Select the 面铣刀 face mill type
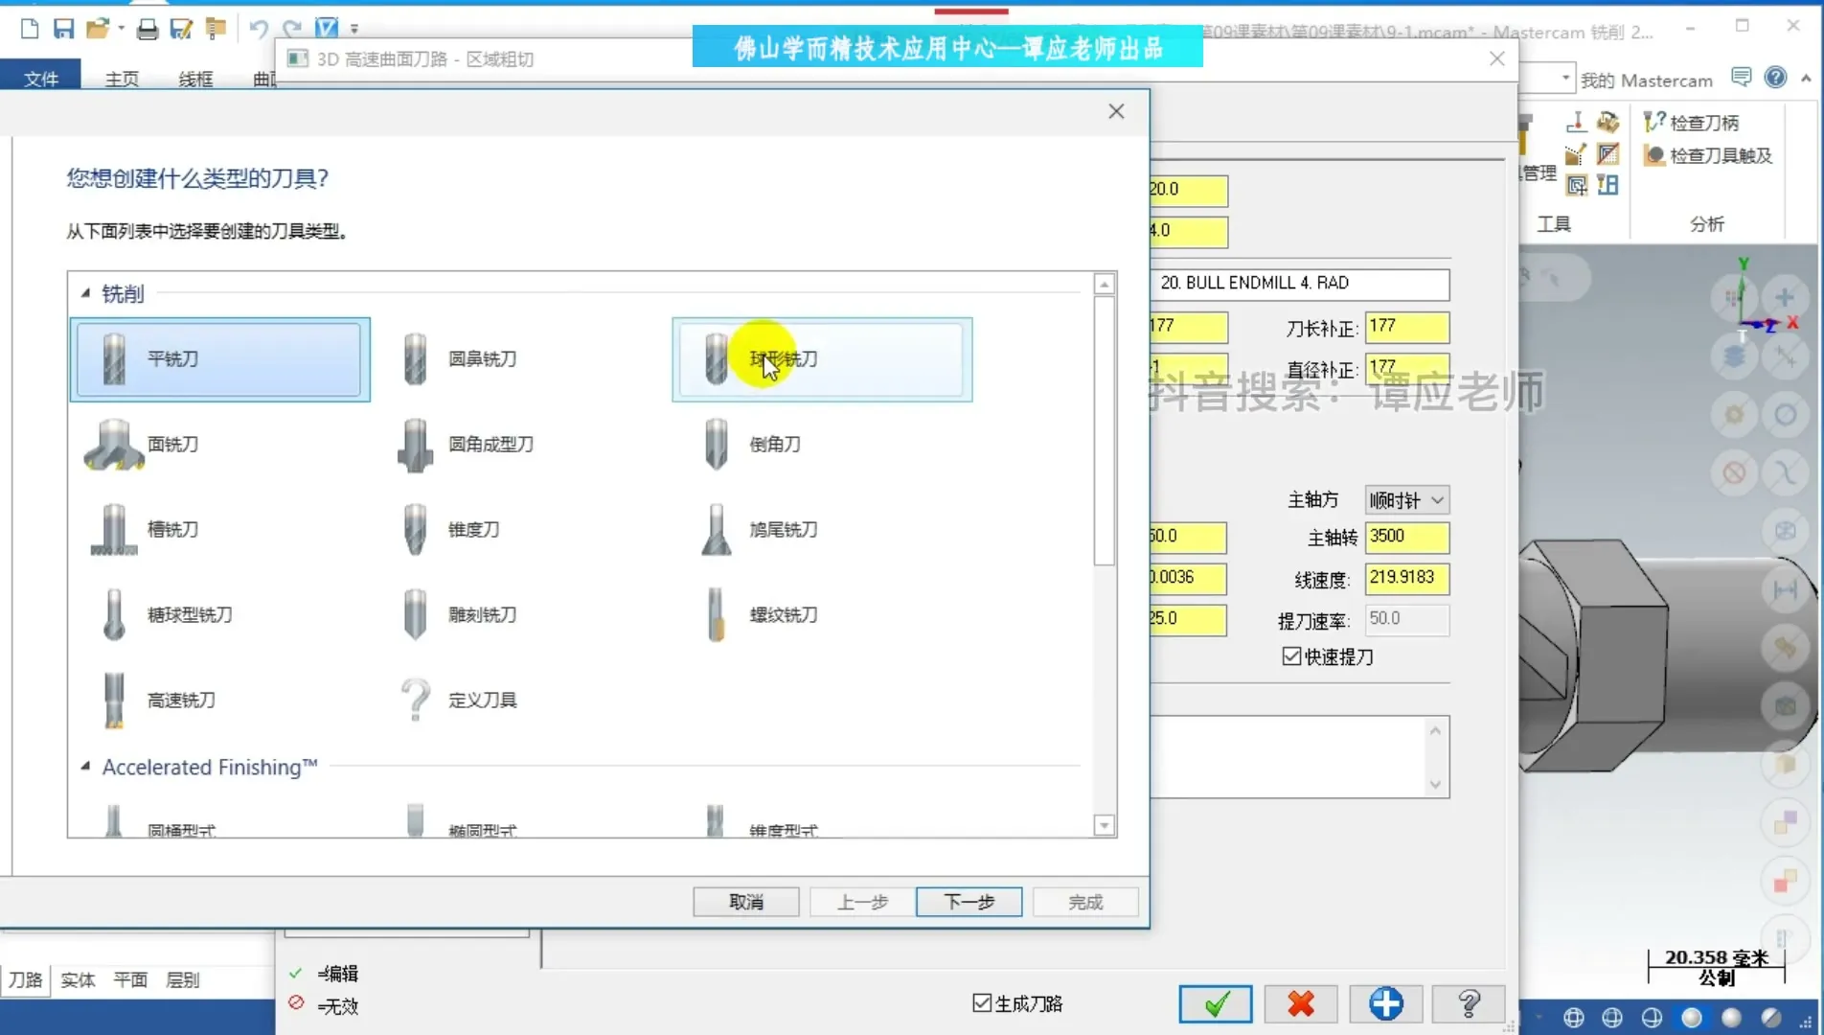The image size is (1824, 1035). click(x=172, y=445)
